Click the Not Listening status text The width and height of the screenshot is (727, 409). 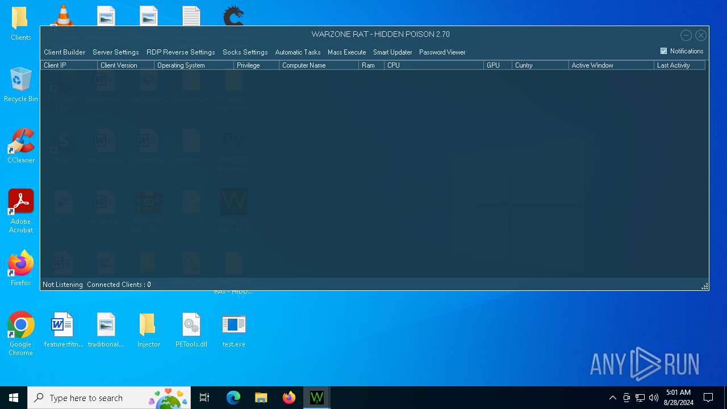point(62,285)
